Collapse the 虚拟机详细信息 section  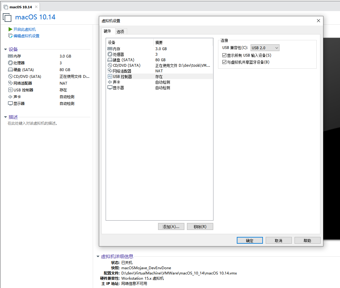98,257
